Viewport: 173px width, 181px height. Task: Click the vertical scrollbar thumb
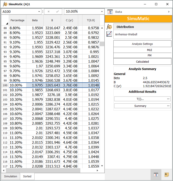pos(102,44)
